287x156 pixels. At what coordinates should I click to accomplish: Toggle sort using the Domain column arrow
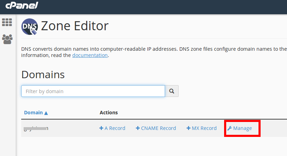point(46,113)
